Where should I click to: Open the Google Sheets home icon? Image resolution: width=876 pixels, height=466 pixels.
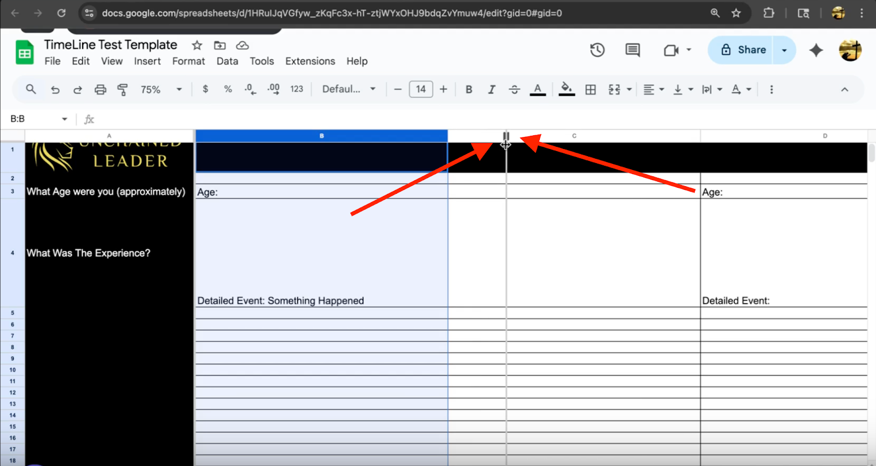coord(25,53)
